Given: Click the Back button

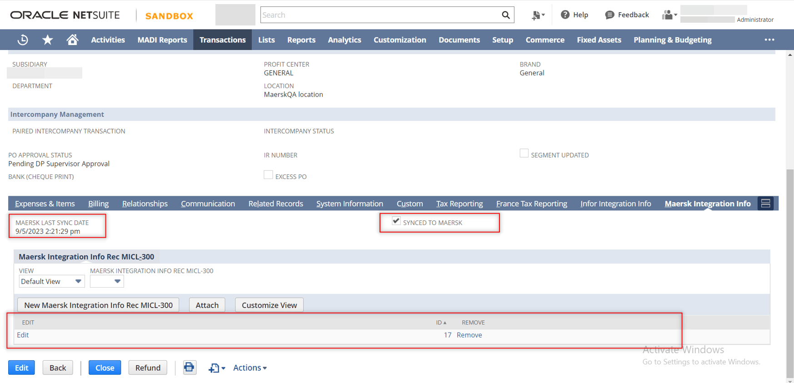Looking at the screenshot, I should (x=58, y=368).
